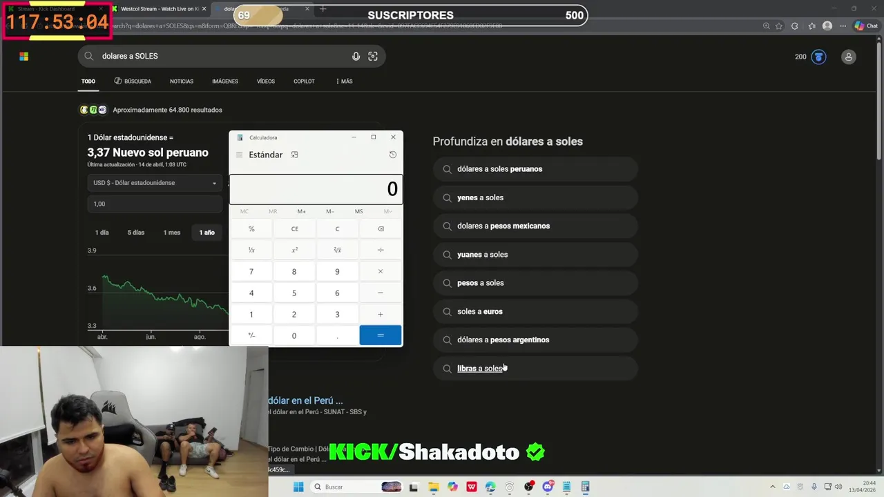Open the Edge extensions puzzle icon
Viewport: 884px width, 497px height.
click(x=794, y=26)
